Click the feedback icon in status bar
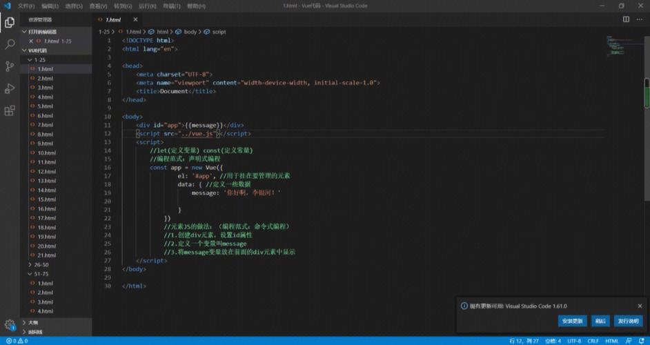Viewport: 650px width, 345px height. [629, 341]
